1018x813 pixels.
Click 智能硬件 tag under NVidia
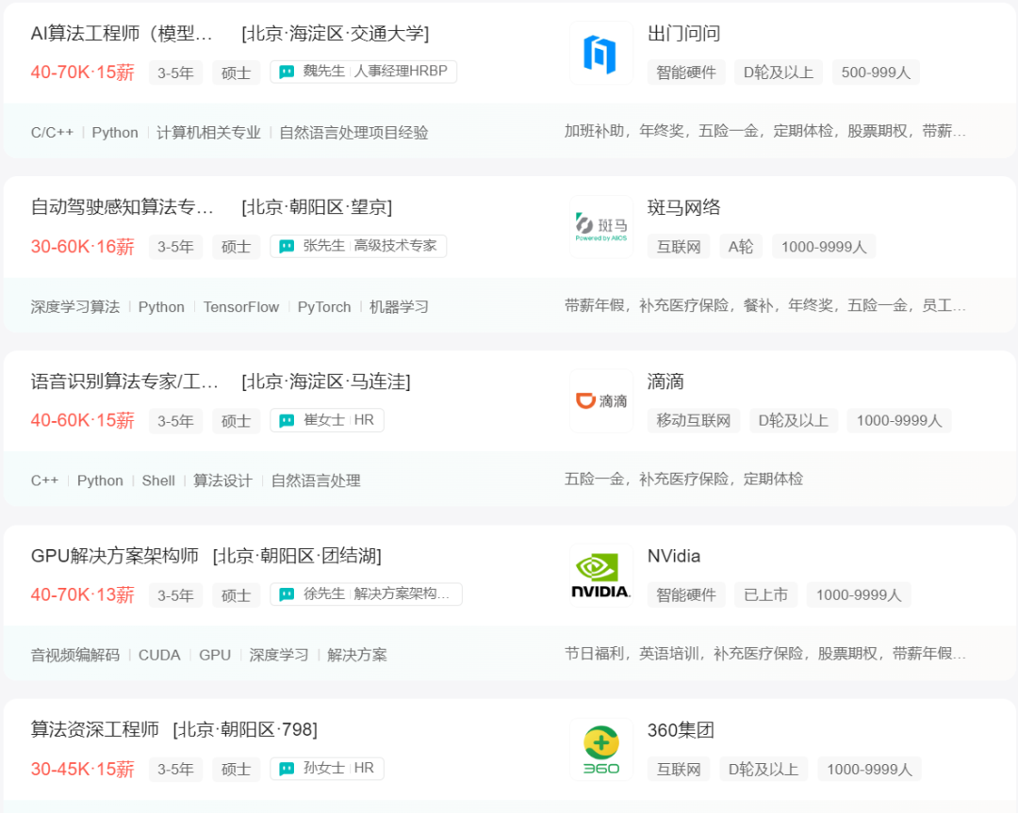click(x=686, y=595)
